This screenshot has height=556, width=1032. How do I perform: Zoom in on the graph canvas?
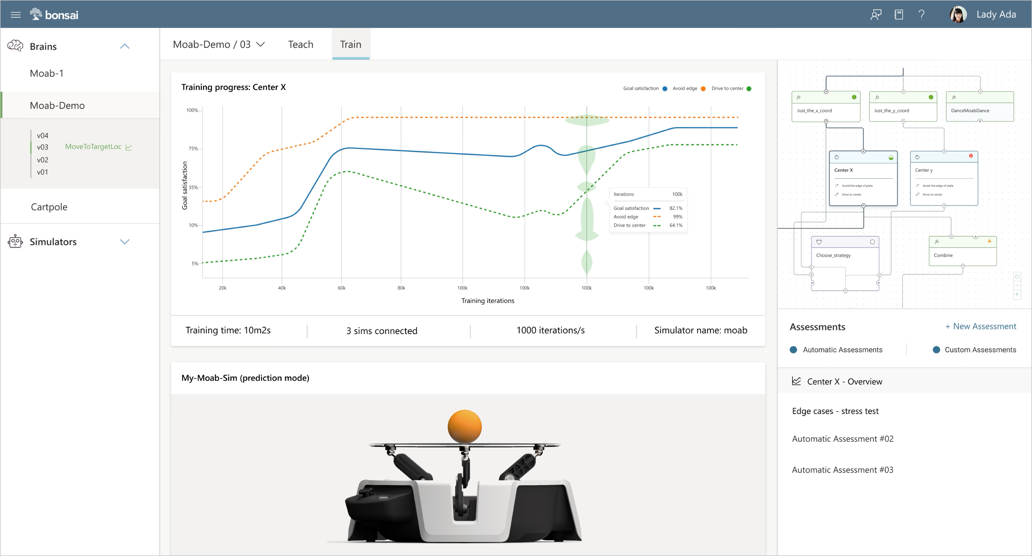(1017, 295)
